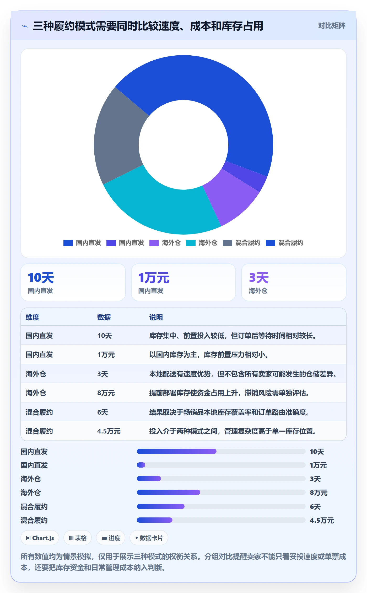This screenshot has height=593, width=367.
Task: Select the description starting with 结果取决于
Action: [229, 412]
